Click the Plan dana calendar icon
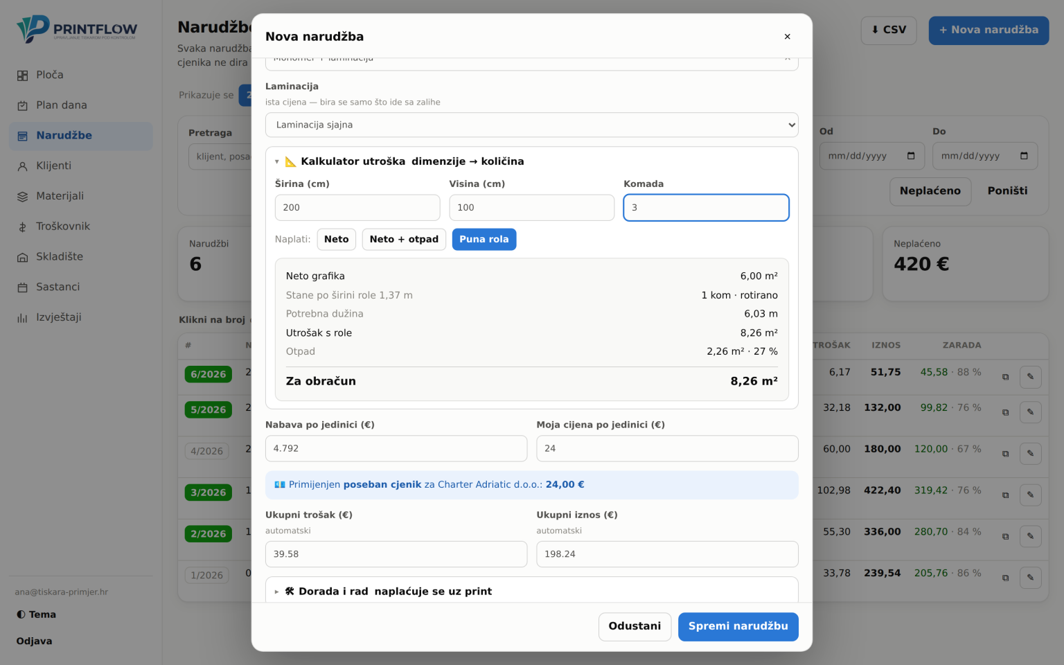The height and width of the screenshot is (665, 1064). [23, 105]
